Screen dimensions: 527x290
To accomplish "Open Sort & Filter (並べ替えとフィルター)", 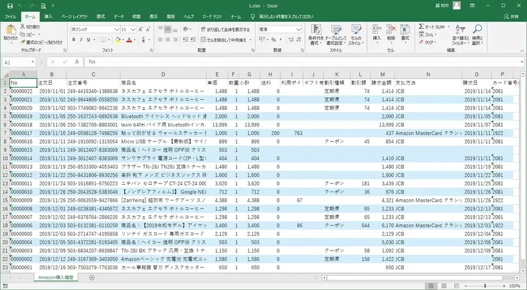I will point(460,35).
